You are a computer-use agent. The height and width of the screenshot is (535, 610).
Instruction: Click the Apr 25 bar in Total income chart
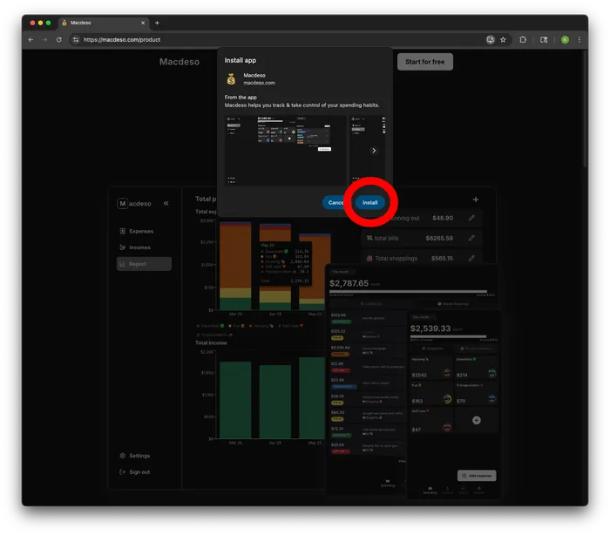click(275, 402)
